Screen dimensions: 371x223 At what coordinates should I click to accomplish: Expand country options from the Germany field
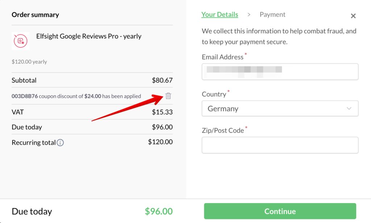(x=280, y=108)
